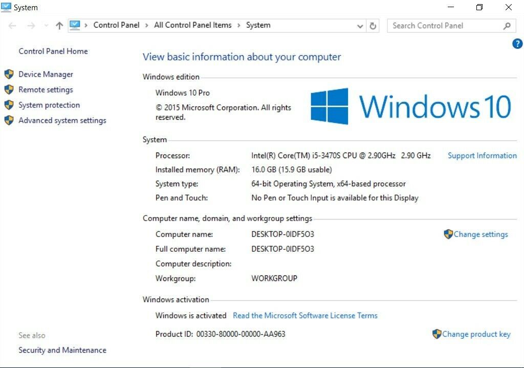Image resolution: width=524 pixels, height=368 pixels.
Task: Click the search magnifier icon
Action: point(507,26)
